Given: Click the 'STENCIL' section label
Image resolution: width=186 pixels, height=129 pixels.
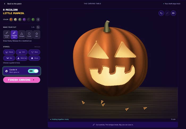Looking at the screenshot, I should 6,47.
